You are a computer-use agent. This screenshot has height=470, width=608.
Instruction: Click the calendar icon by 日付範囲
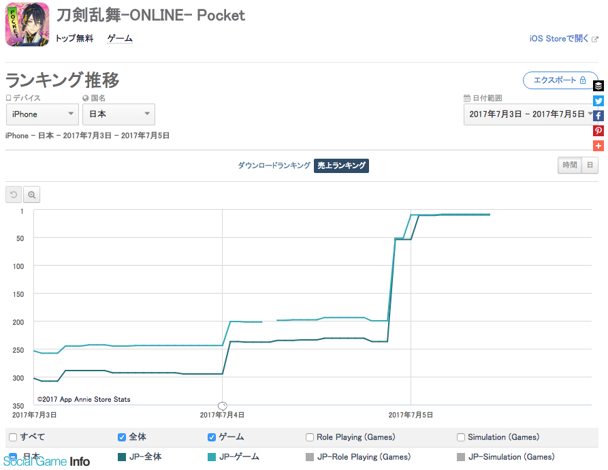pos(467,98)
